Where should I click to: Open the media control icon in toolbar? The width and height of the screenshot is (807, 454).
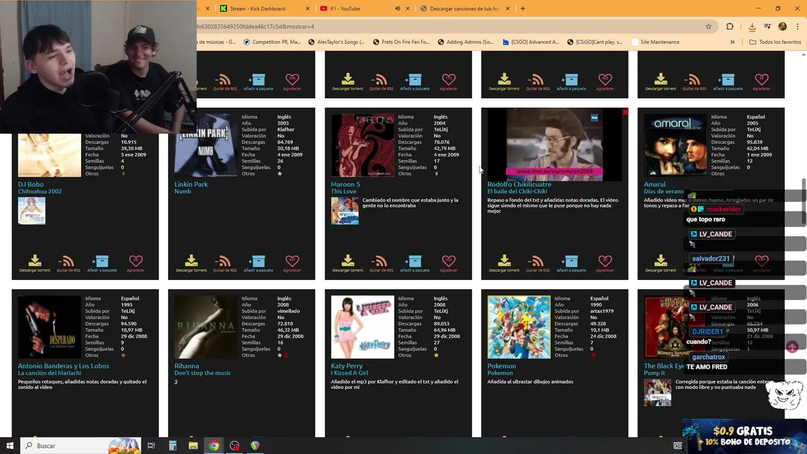(x=767, y=26)
